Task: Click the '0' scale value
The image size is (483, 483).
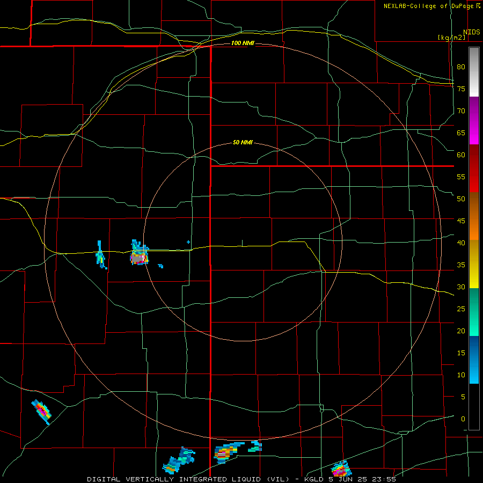Action: tap(463, 419)
